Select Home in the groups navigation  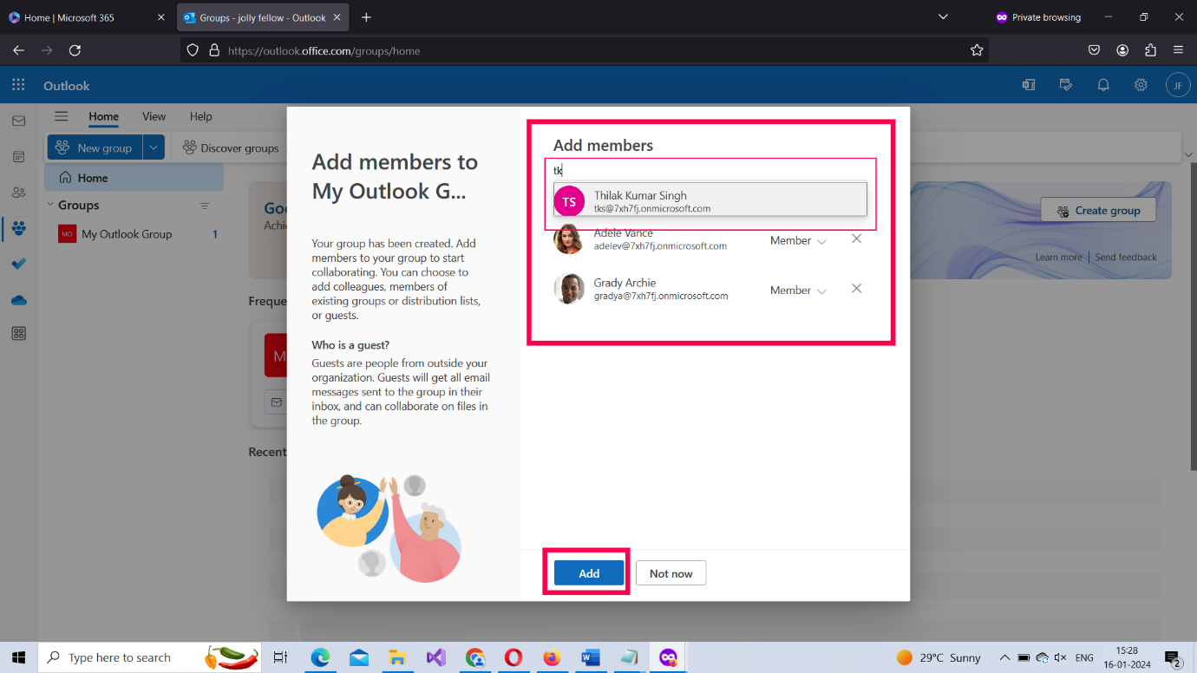(134, 178)
